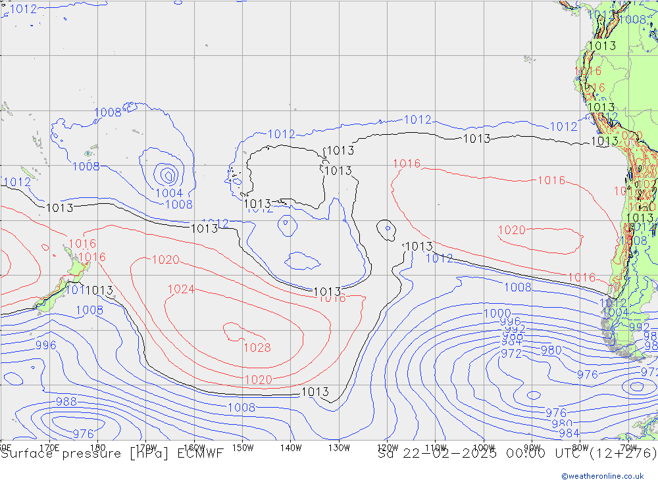Click the 80W longitude axis label

(580, 448)
